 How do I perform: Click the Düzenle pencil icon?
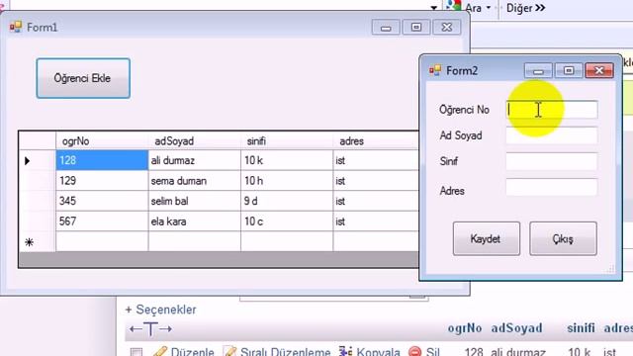(160, 351)
